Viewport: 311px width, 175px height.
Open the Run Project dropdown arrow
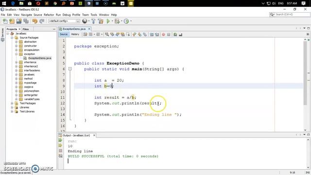(112, 21)
